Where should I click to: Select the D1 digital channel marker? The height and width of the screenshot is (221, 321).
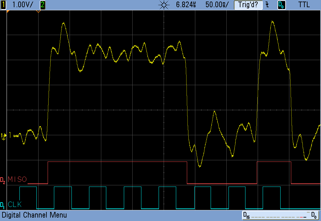click(x=3, y=205)
